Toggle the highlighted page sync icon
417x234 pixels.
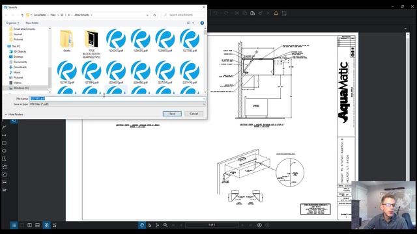[46, 226]
